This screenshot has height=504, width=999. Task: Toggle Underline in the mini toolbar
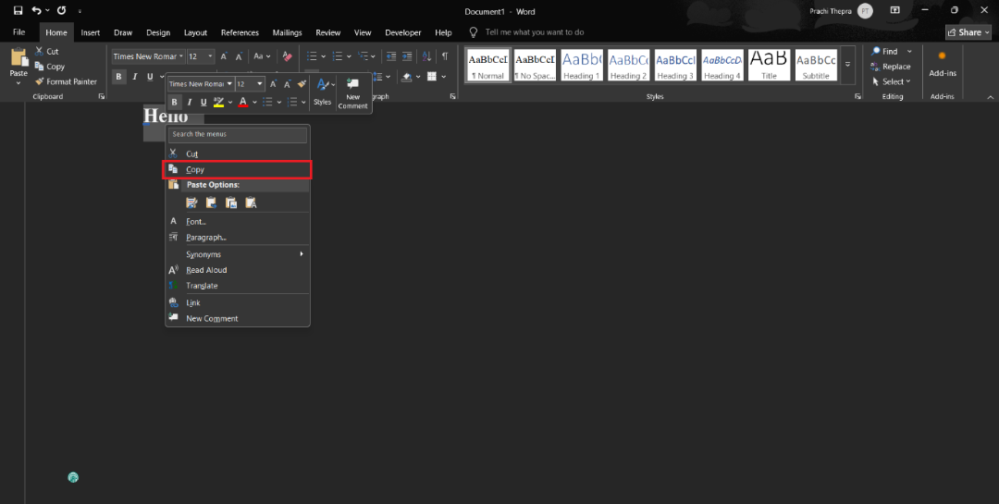click(203, 102)
